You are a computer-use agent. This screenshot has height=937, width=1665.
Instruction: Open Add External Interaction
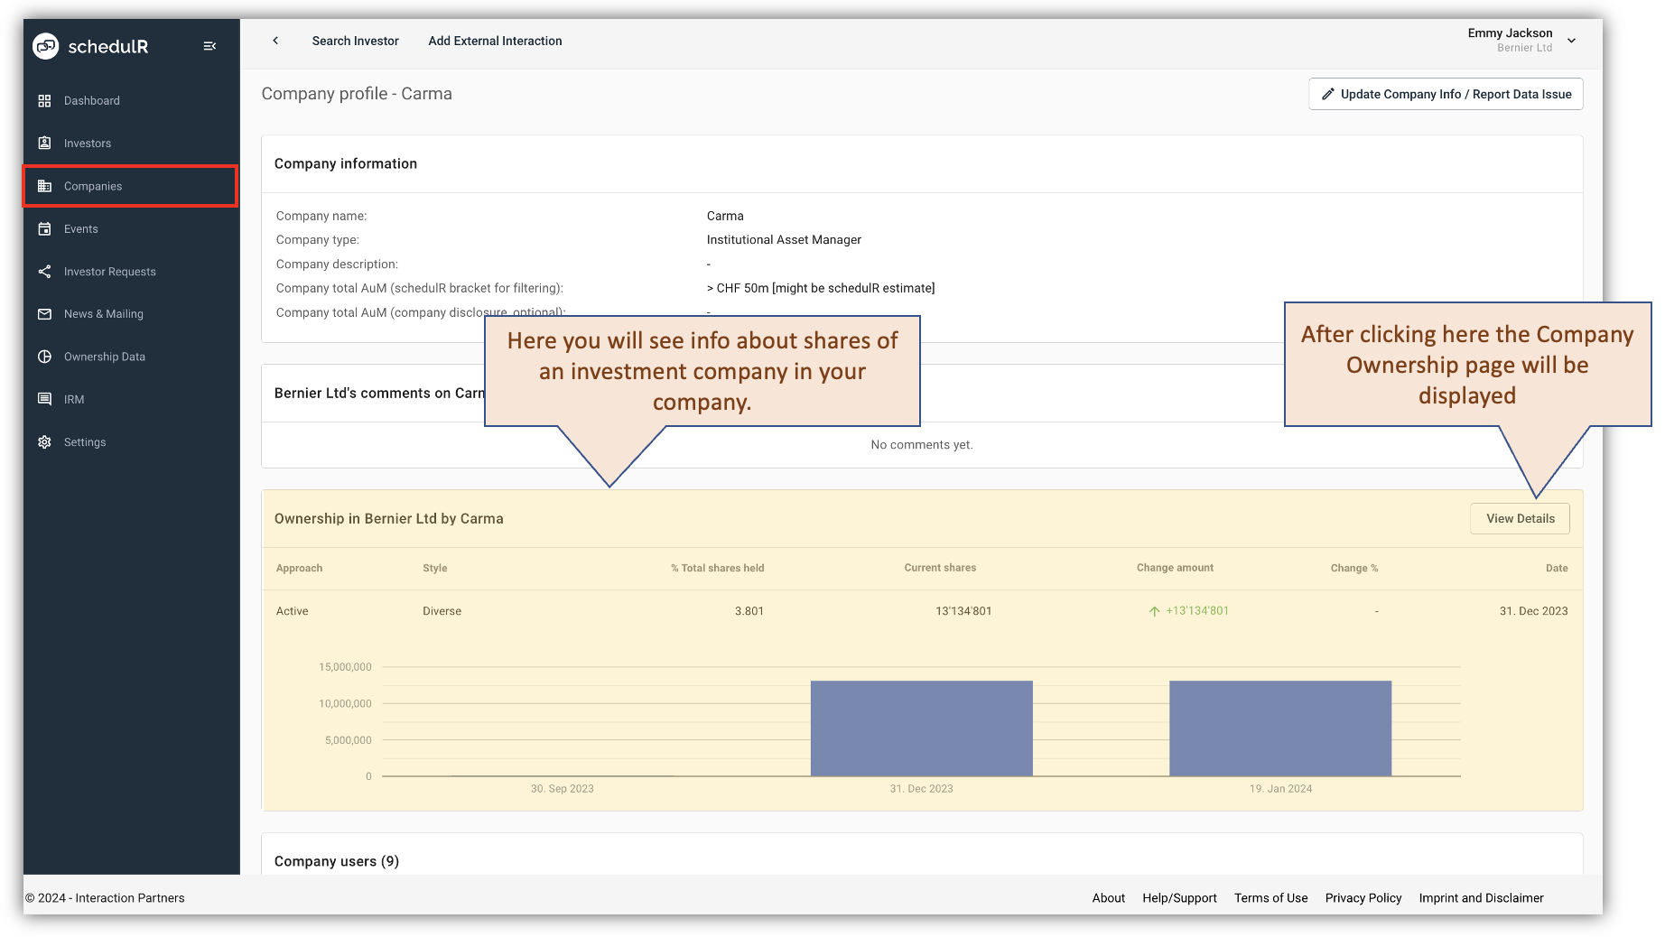[495, 41]
